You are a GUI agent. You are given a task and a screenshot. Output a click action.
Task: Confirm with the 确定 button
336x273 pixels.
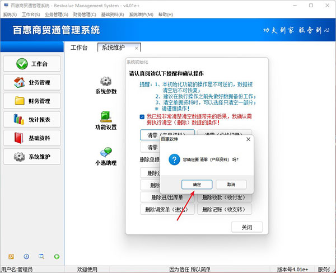pos(197,185)
